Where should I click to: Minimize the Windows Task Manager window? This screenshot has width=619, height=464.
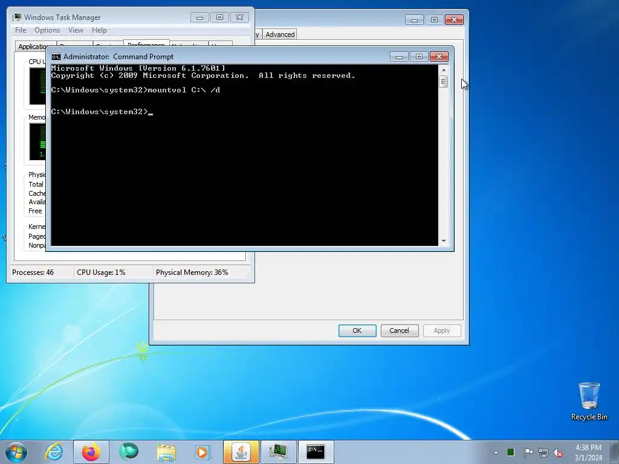pos(199,18)
